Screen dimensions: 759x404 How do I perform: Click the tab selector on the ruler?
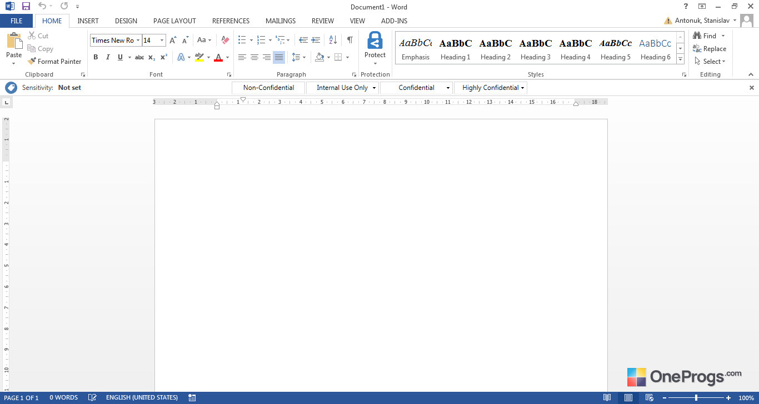point(7,102)
